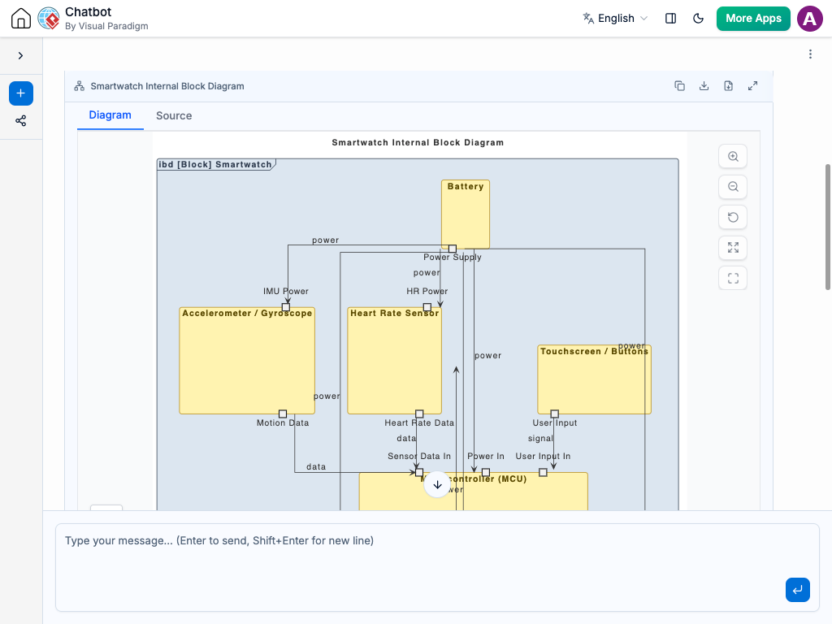Screen dimensions: 832x624
Task: Click the User Input In port square
Action: [x=543, y=472]
